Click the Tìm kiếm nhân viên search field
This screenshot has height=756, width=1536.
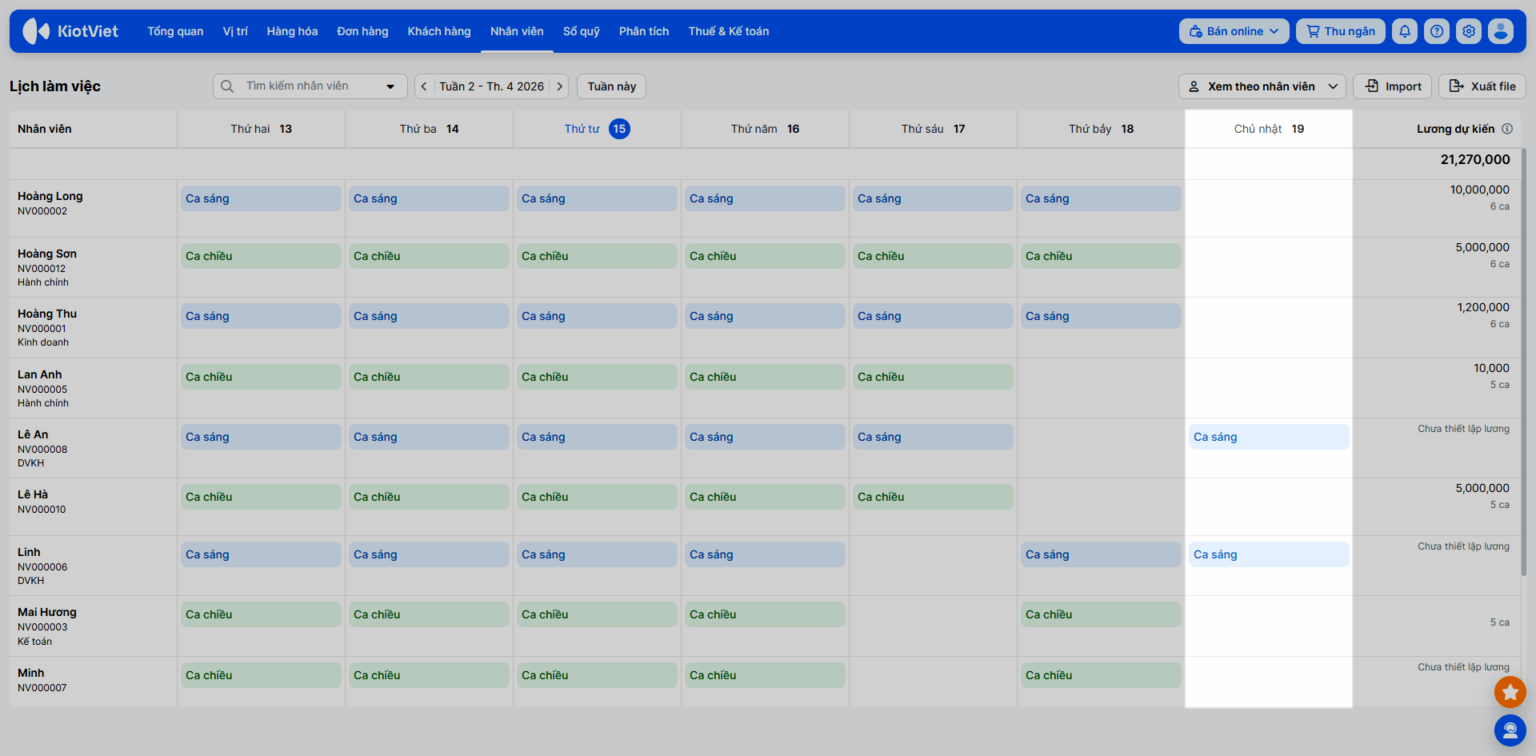[x=304, y=86]
